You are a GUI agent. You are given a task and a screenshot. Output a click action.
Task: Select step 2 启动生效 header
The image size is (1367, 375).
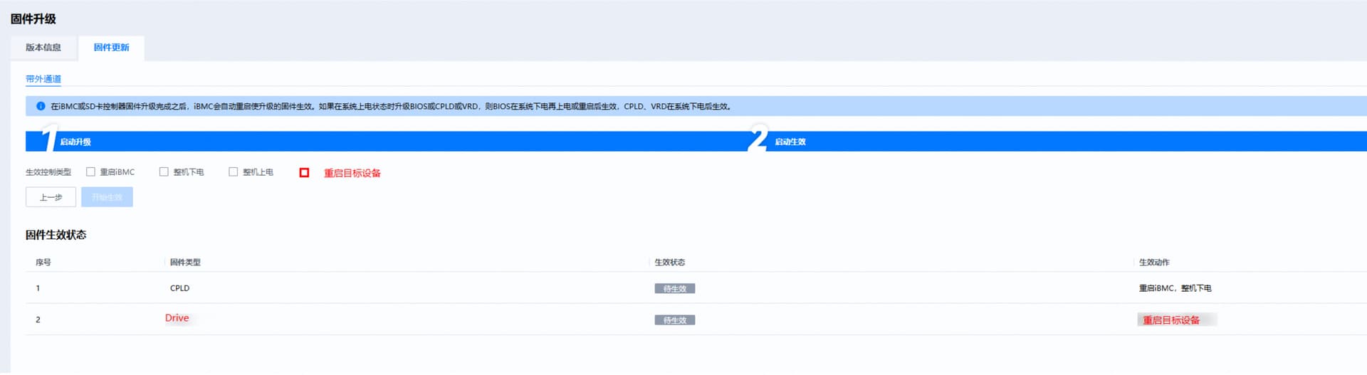[790, 142]
